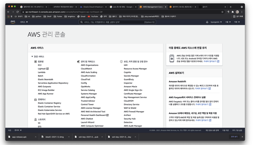Expand options for idealC-2021.1.2.dmg download

click(69, 137)
